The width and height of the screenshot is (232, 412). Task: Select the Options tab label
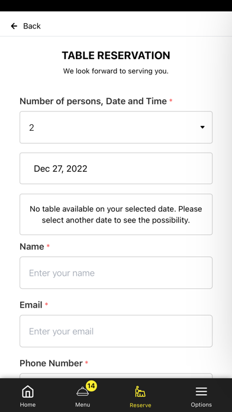[201, 405]
